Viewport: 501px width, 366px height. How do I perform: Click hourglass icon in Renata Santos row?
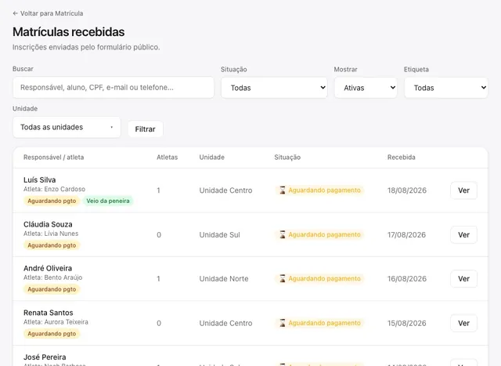[283, 323]
